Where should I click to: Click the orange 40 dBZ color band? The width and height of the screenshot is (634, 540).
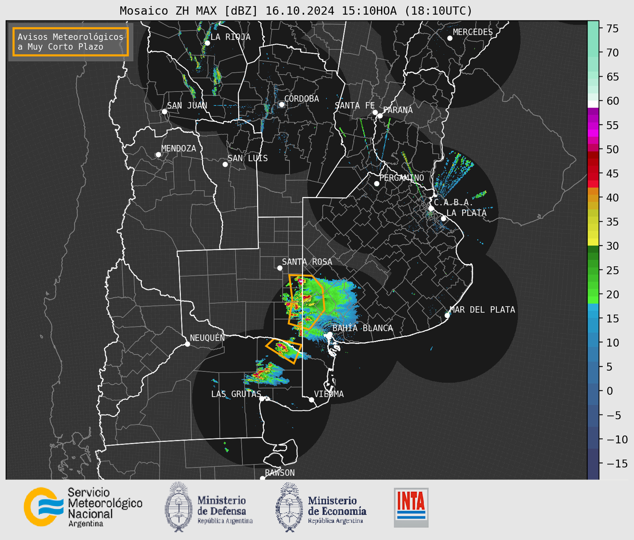pyautogui.click(x=593, y=198)
